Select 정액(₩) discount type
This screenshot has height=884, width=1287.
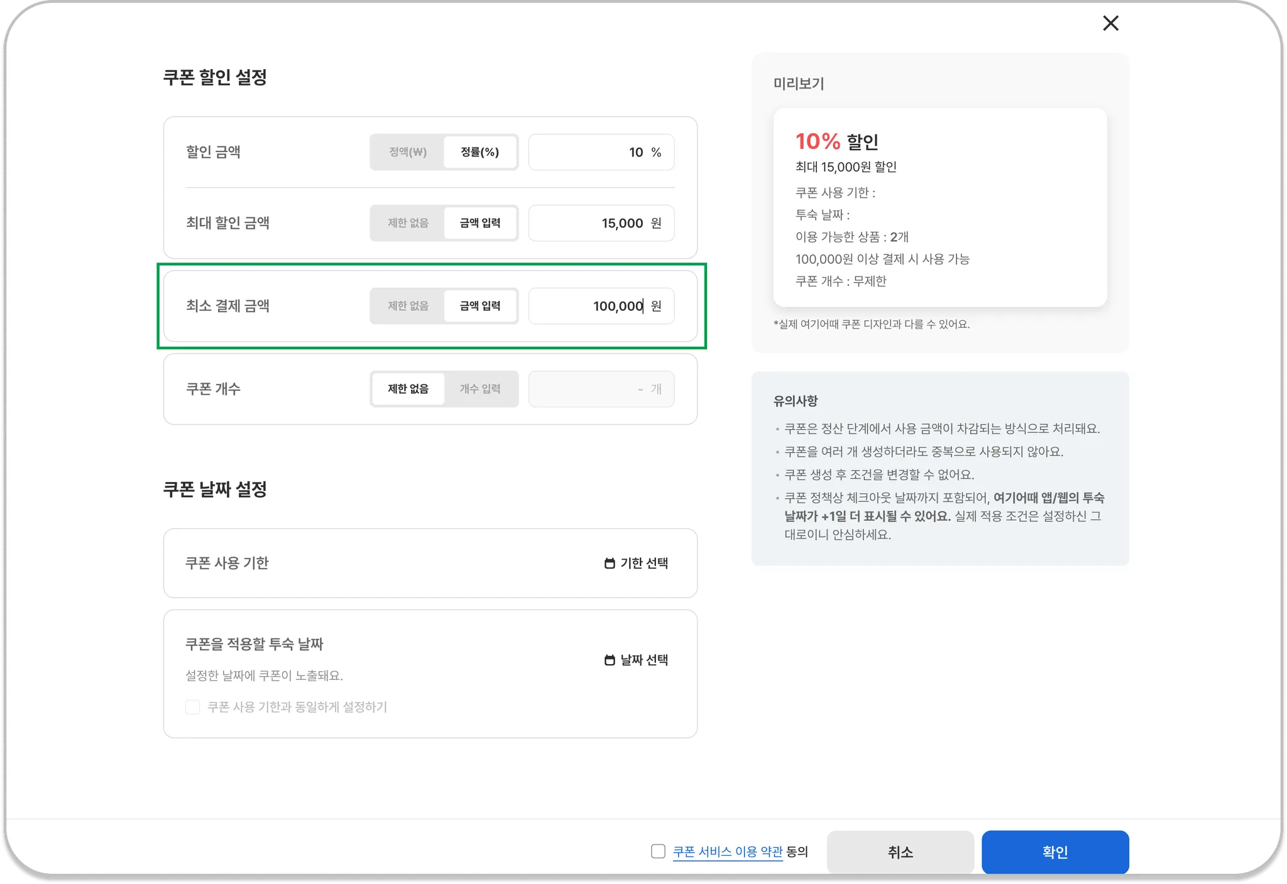pos(407,152)
